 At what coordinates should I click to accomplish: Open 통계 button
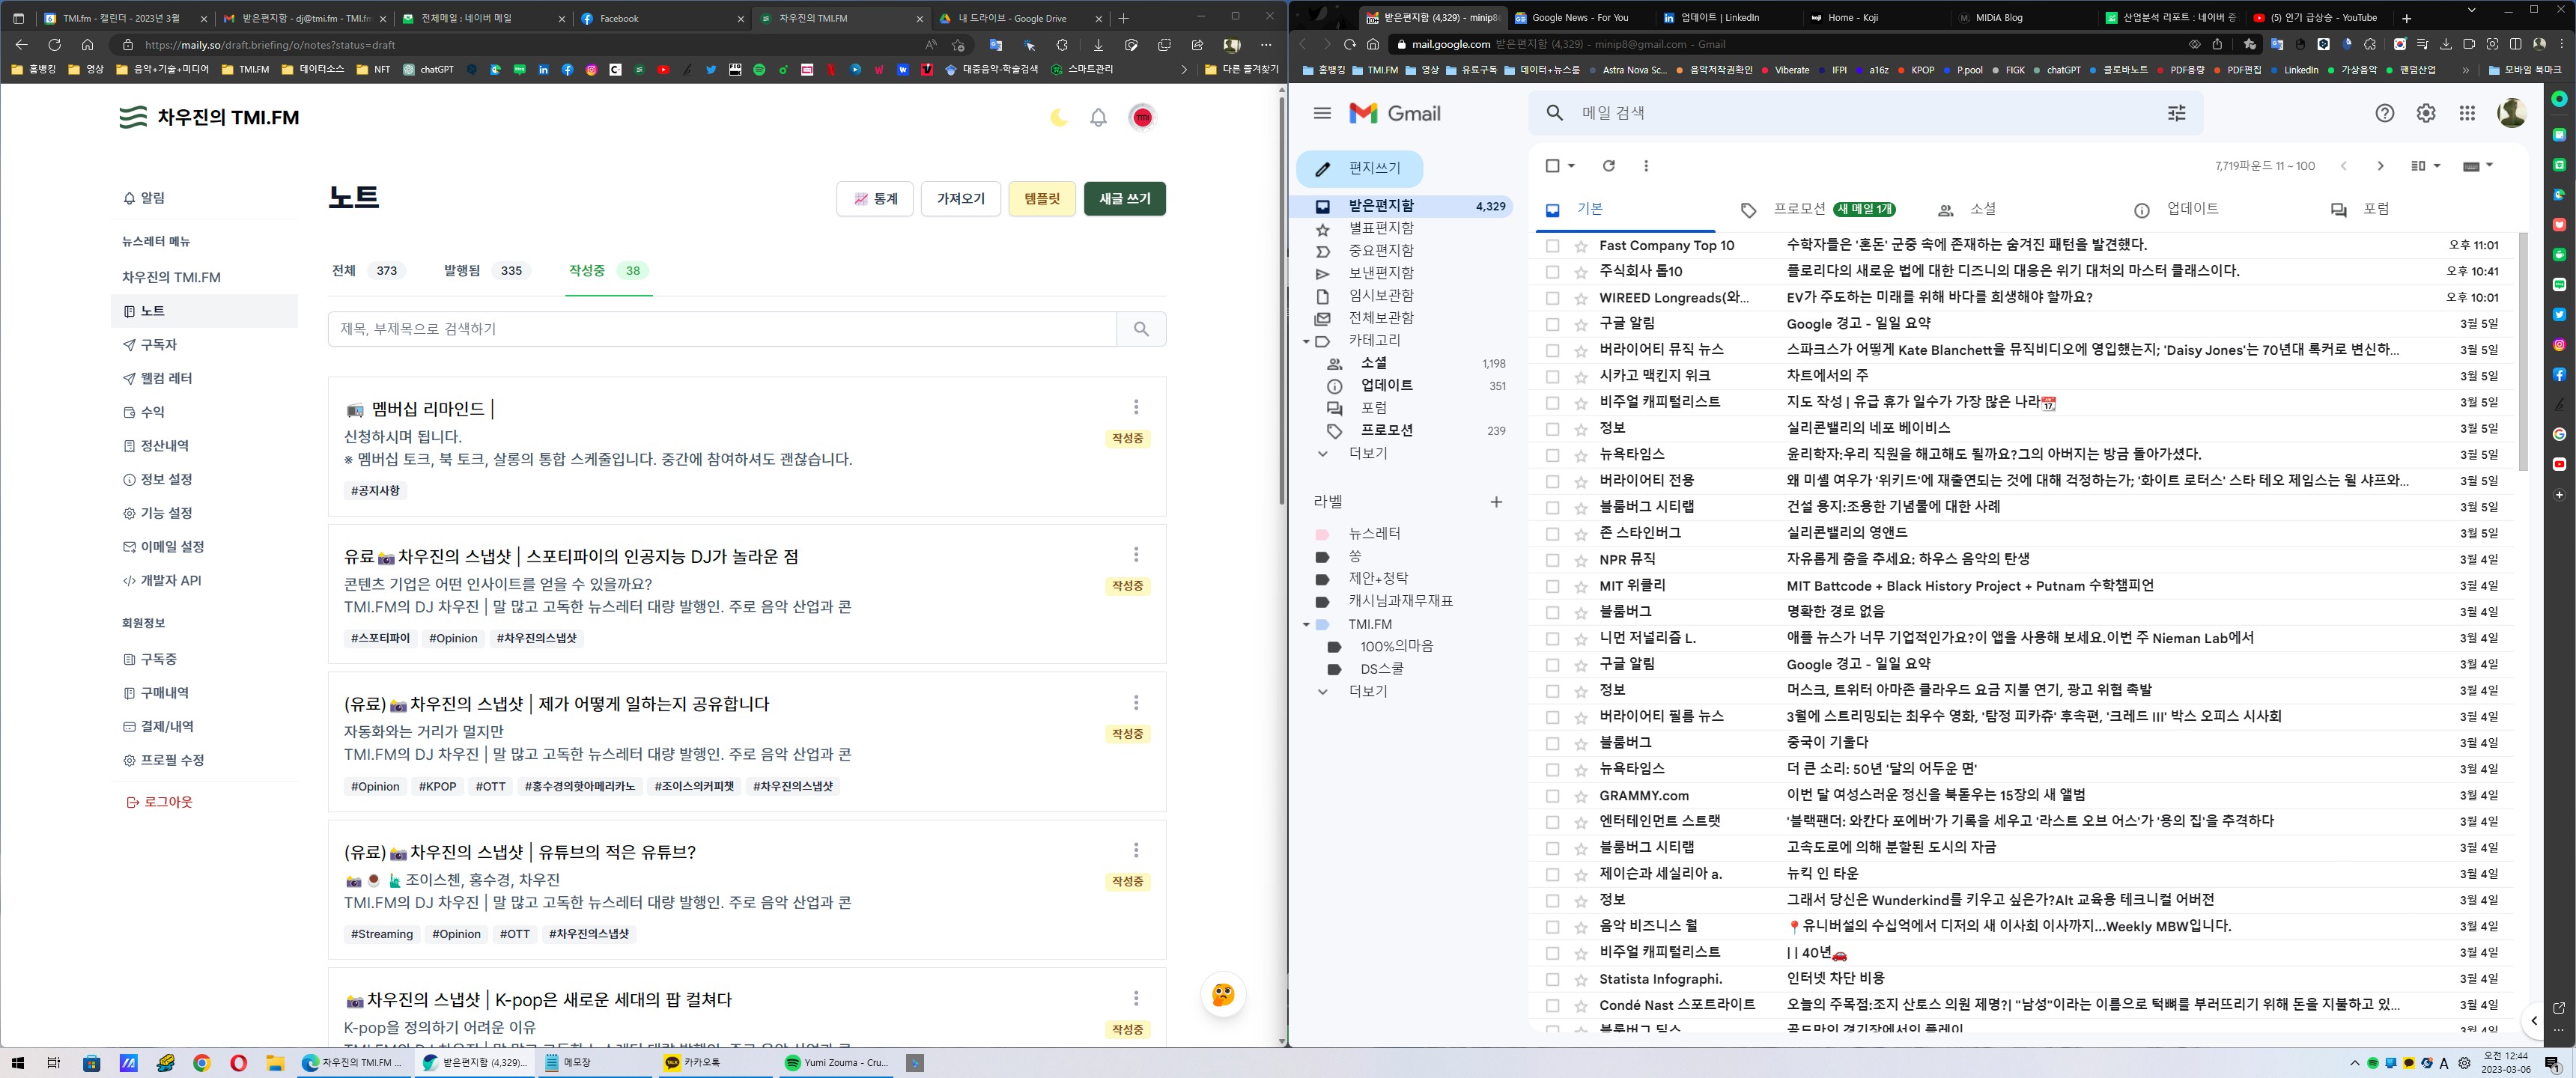click(x=874, y=199)
